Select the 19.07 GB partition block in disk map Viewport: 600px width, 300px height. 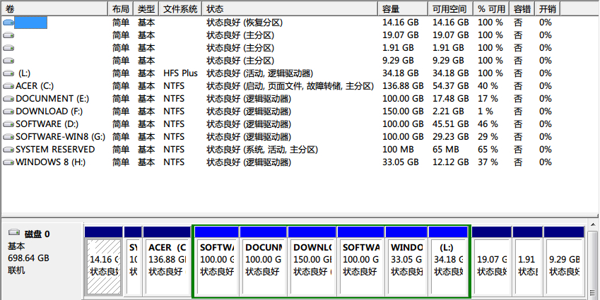492,261
